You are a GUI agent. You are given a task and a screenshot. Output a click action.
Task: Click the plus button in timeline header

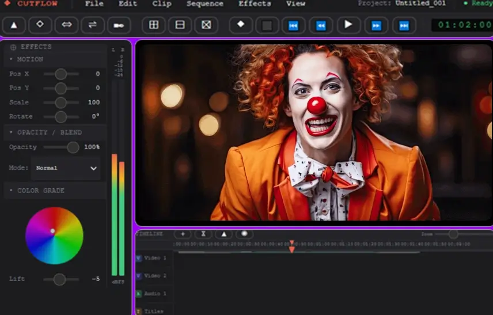(x=183, y=234)
